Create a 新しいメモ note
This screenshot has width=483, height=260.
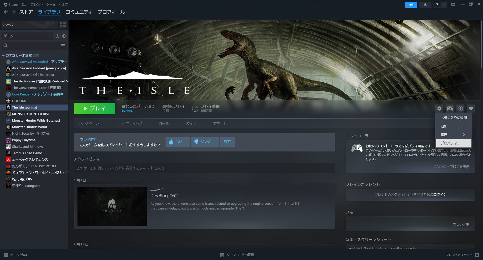coord(461,224)
